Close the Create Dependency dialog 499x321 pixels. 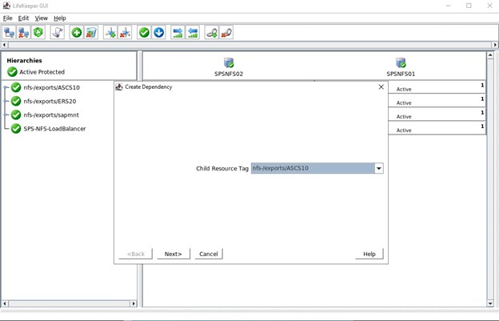tap(381, 87)
